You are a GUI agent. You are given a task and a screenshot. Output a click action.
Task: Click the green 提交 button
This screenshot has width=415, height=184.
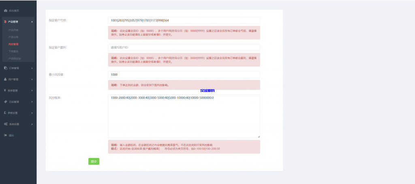pyautogui.click(x=94, y=161)
